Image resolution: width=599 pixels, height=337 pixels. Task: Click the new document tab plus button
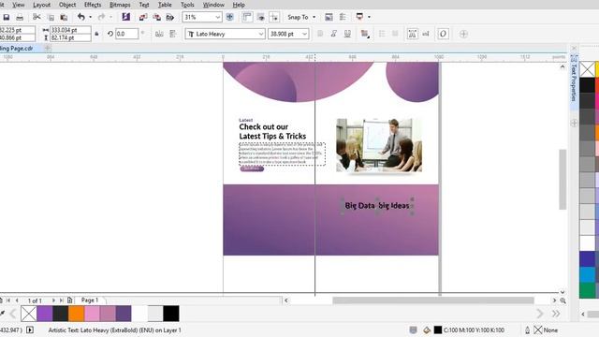[x=48, y=48]
